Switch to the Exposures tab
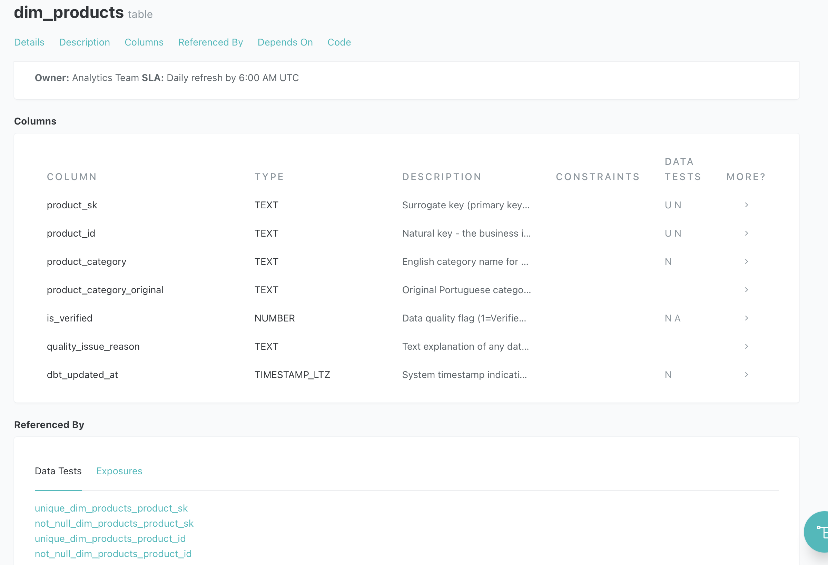828x565 pixels. tap(119, 471)
